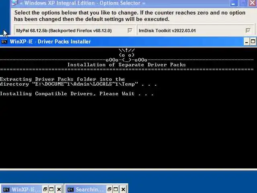Minimize the Options Selector window
Image resolution: width=257 pixels, height=193 pixels.
(x=234, y=3)
